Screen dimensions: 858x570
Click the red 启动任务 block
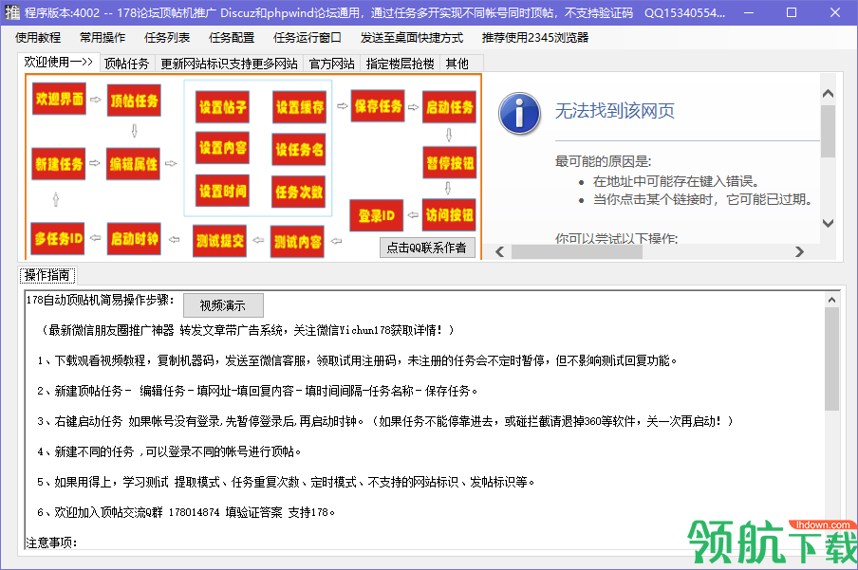pyautogui.click(x=449, y=107)
